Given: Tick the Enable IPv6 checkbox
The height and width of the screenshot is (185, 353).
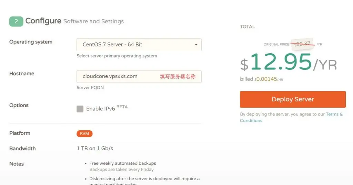Looking at the screenshot, I should pyautogui.click(x=80, y=109).
